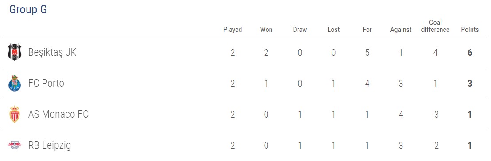Click AS Monaco's goal difference -3

(x=435, y=115)
